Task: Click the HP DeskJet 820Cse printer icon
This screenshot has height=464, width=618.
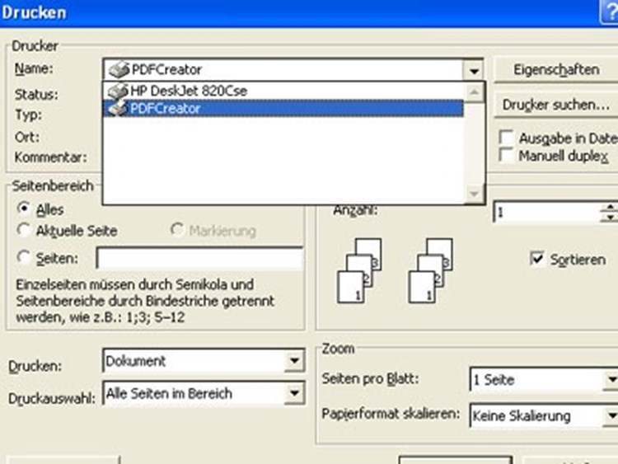Action: 118,91
